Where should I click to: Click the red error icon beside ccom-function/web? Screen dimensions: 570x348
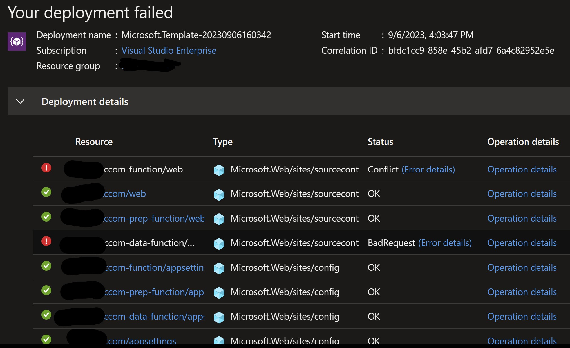pyautogui.click(x=46, y=168)
